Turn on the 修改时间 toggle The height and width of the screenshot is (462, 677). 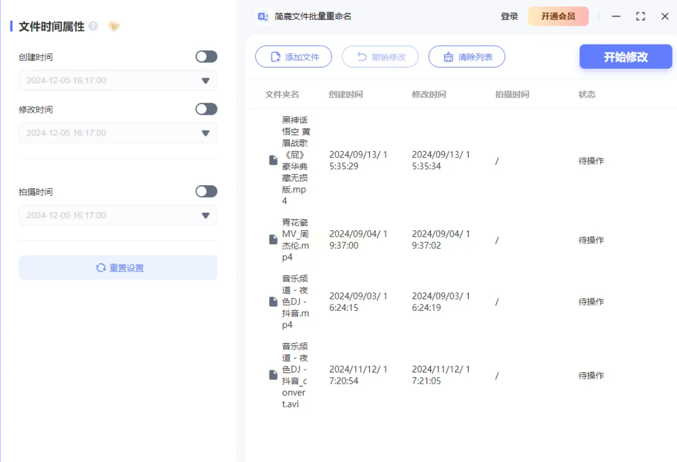coord(206,109)
